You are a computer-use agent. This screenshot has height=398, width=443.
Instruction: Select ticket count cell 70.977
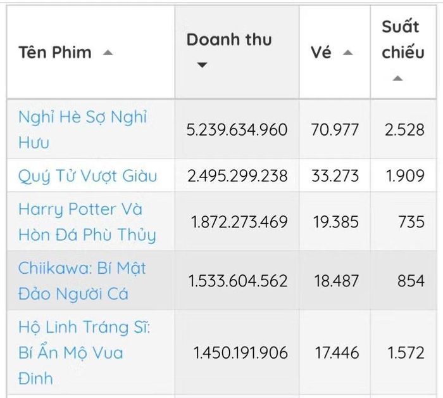coord(335,130)
